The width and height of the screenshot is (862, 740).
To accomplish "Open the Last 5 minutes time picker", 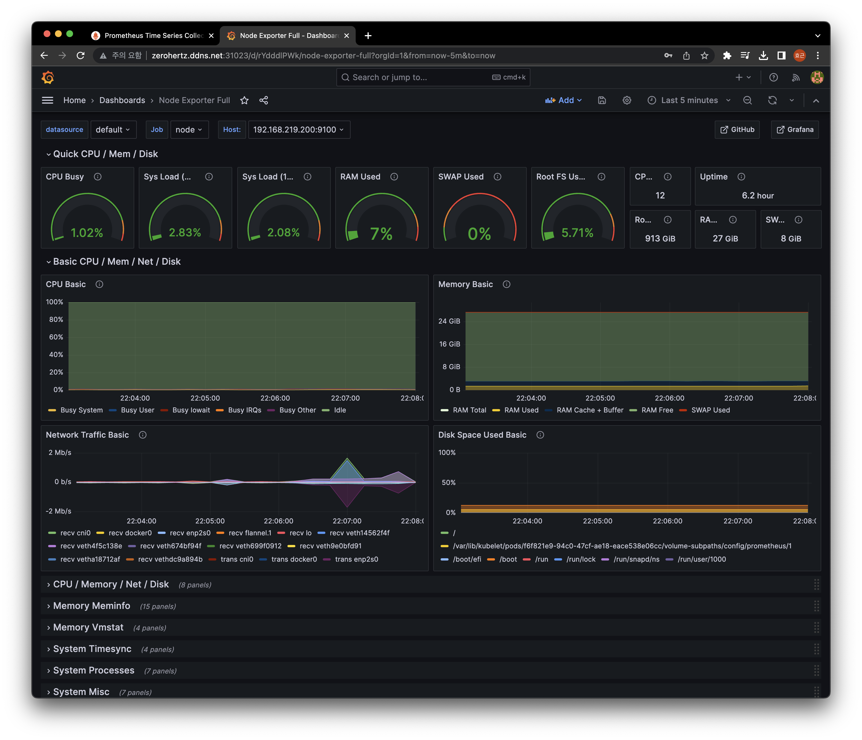I will point(689,100).
